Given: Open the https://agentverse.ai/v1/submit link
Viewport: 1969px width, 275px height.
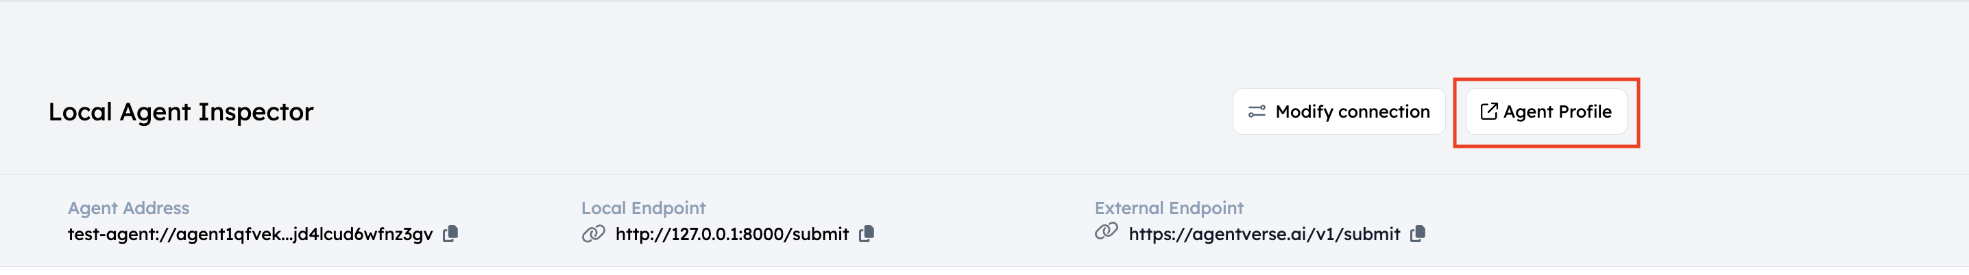Looking at the screenshot, I should tap(1264, 234).
